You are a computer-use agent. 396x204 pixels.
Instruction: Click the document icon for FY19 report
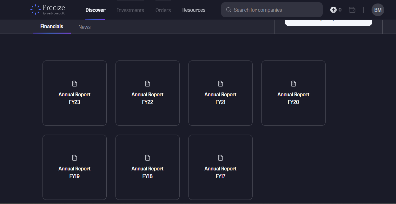click(x=75, y=158)
